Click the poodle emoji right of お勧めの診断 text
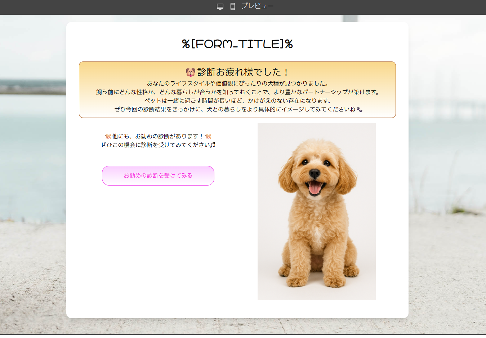This screenshot has height=338, width=486. point(209,136)
